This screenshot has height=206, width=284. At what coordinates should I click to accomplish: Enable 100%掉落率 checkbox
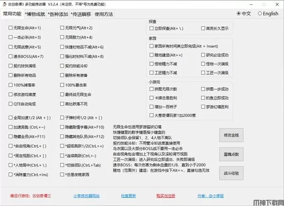[10, 85]
